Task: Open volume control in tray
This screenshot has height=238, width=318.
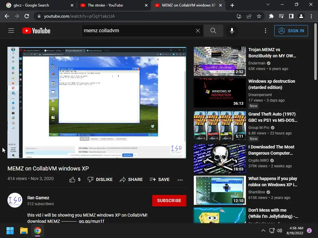Action: [x=279, y=231]
